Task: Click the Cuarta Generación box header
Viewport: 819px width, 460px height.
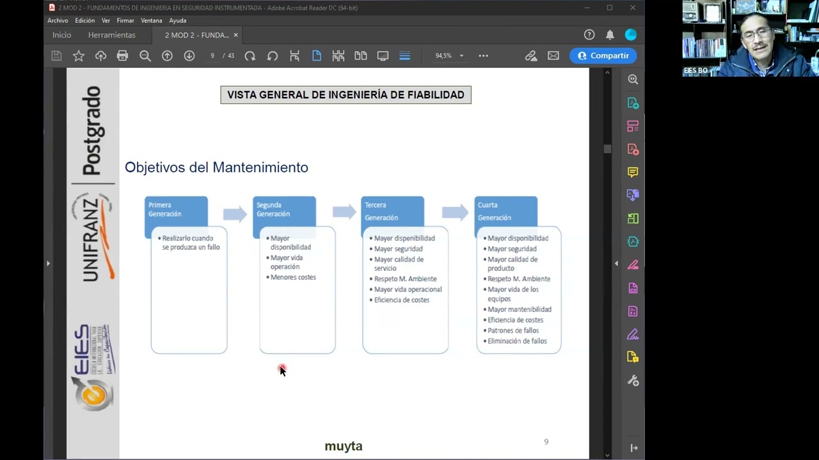Action: pyautogui.click(x=506, y=211)
